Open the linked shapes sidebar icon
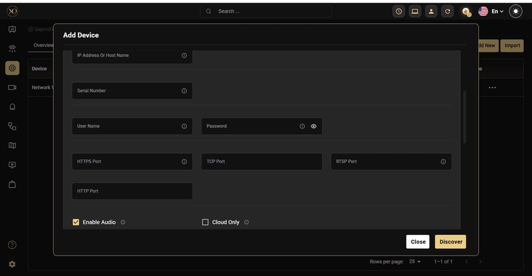Screen dimensions: 532x276 (x=12, y=126)
